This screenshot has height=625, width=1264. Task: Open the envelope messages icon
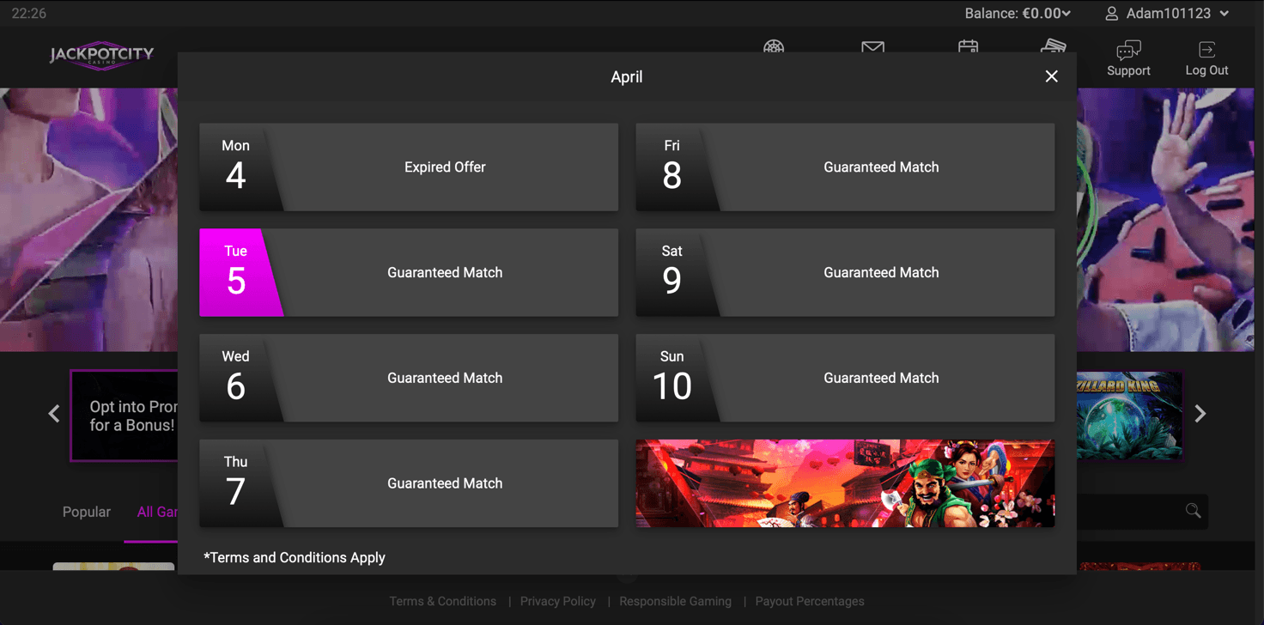tap(872, 46)
